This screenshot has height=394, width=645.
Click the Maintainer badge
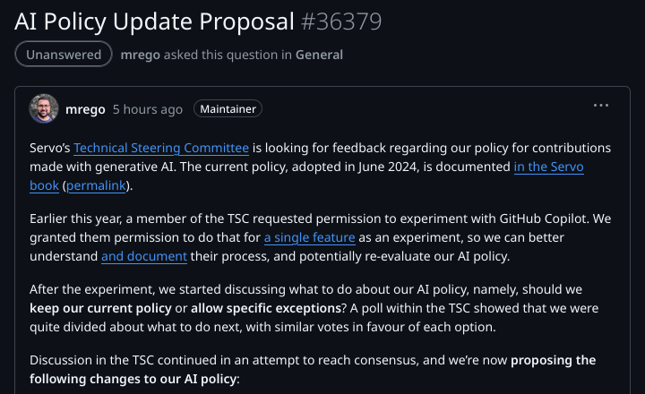227,109
